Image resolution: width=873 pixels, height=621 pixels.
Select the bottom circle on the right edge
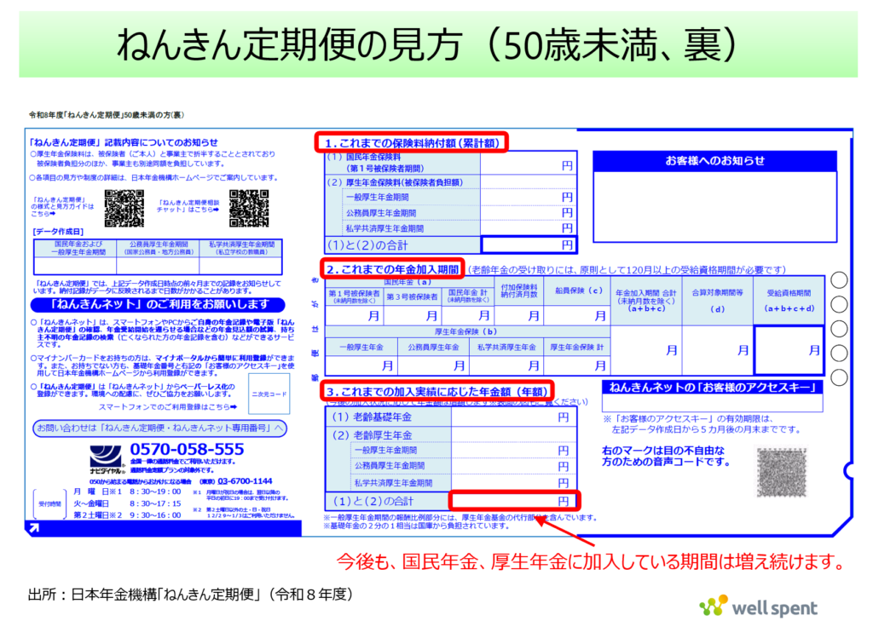point(839,377)
